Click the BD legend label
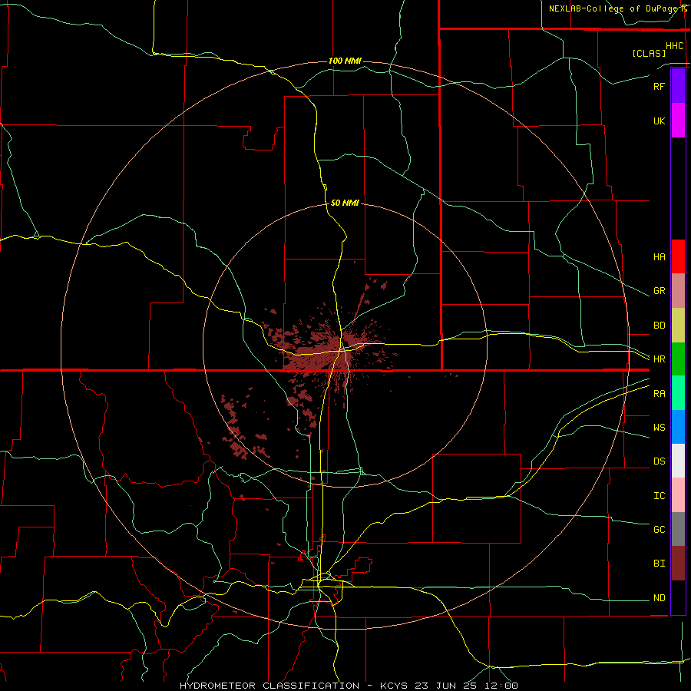The width and height of the screenshot is (691, 691). (x=659, y=326)
